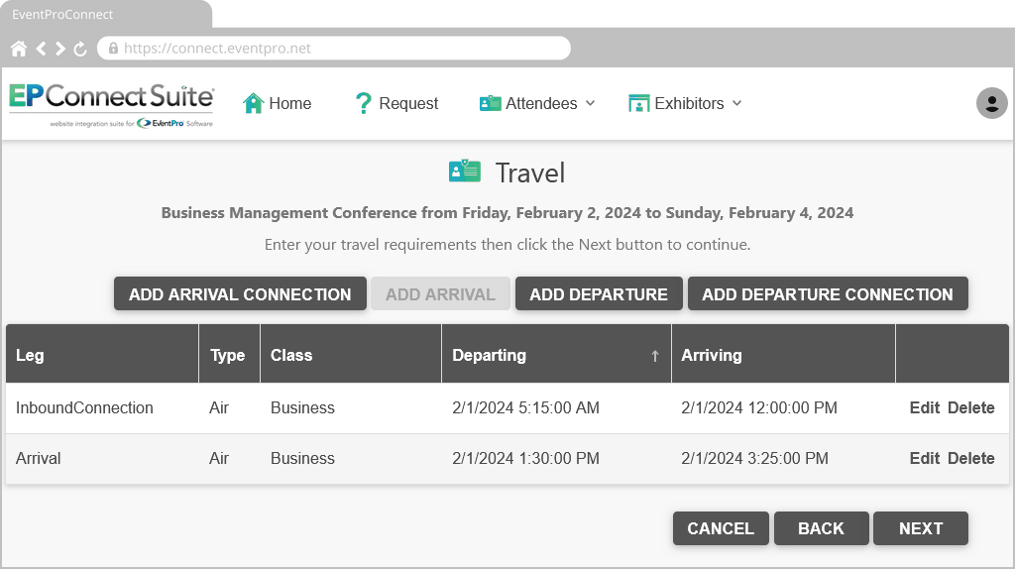Click Air type in InboundConnection row
Screen dimensions: 1015x569
coord(219,407)
